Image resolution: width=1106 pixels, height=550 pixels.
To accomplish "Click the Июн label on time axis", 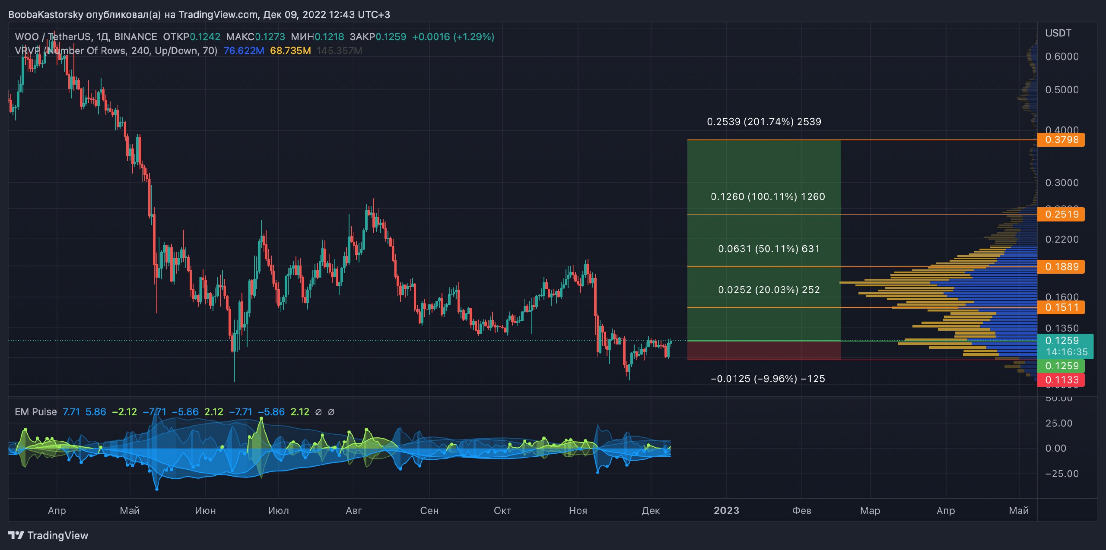I will [x=205, y=510].
